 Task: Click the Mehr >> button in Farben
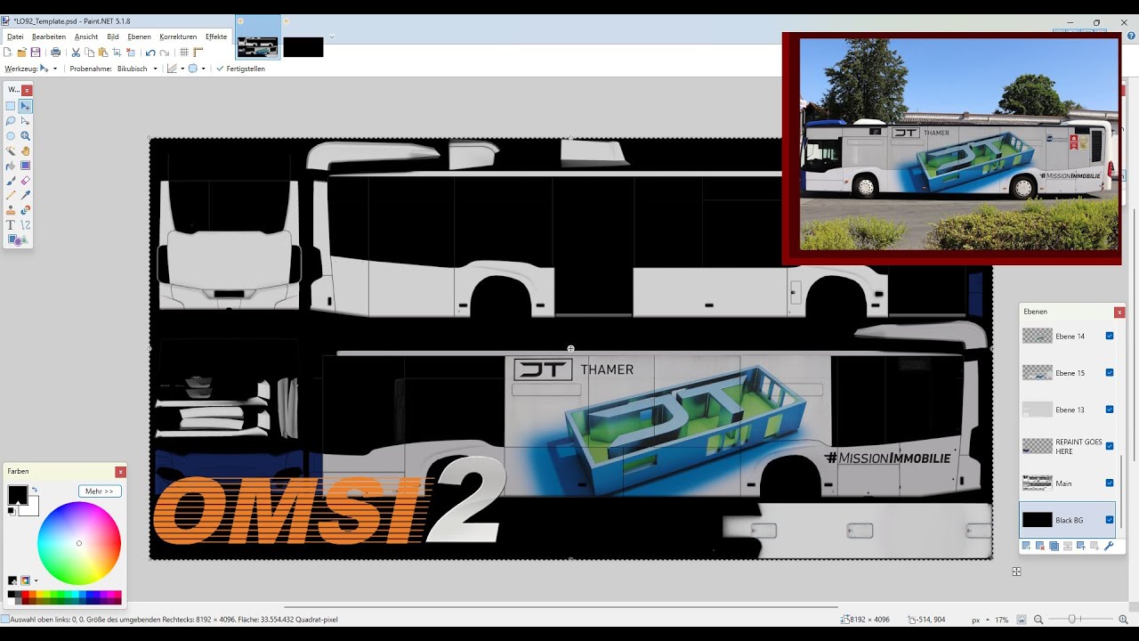coord(100,491)
